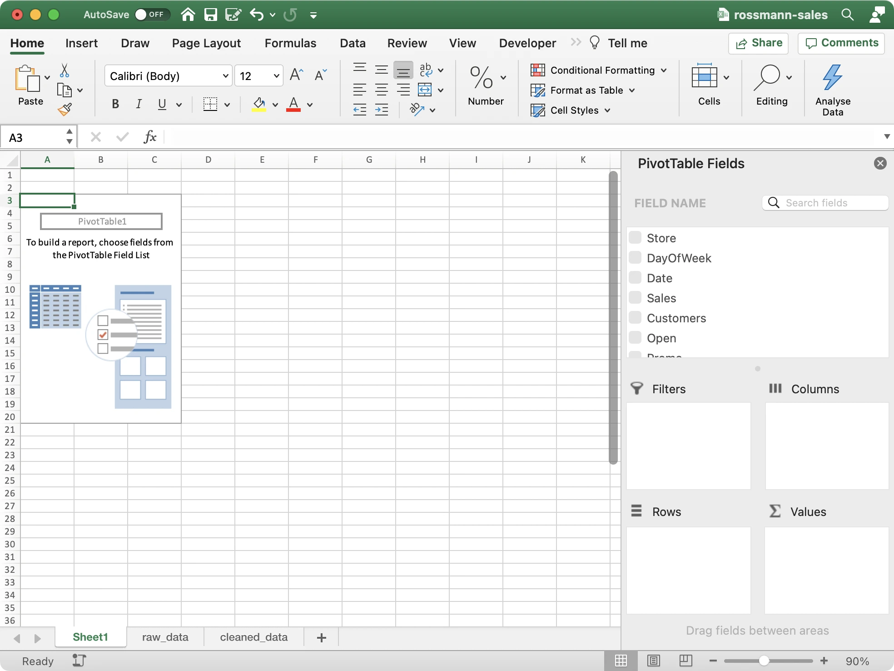894x671 pixels.
Task: Open the raw_data sheet tab
Action: 165,637
